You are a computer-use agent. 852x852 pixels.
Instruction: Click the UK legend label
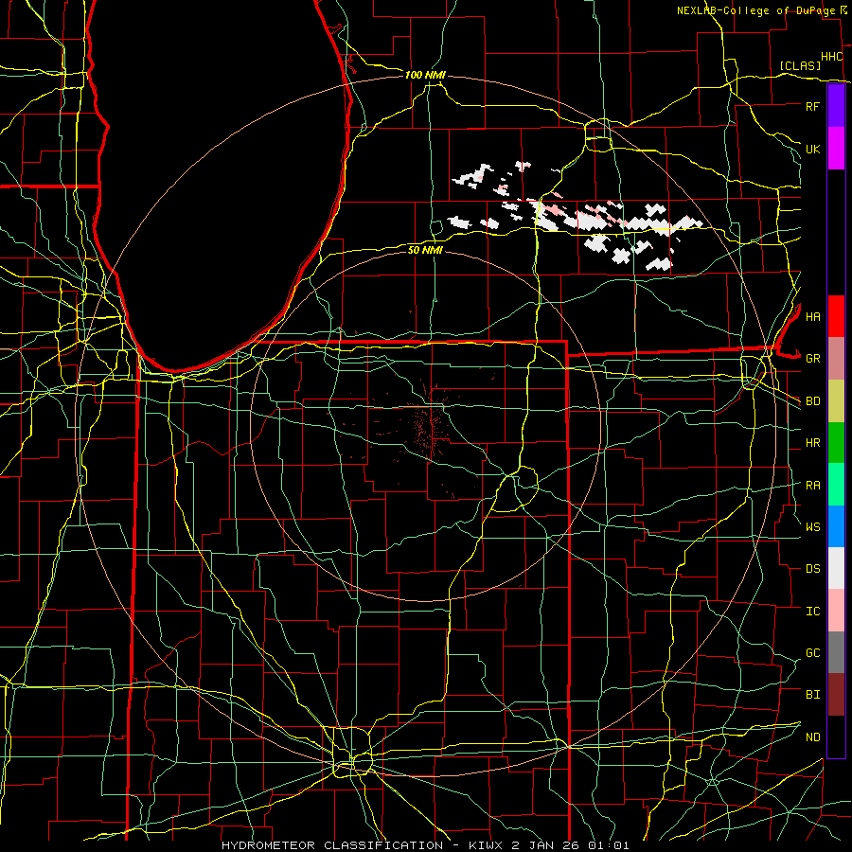point(812,149)
